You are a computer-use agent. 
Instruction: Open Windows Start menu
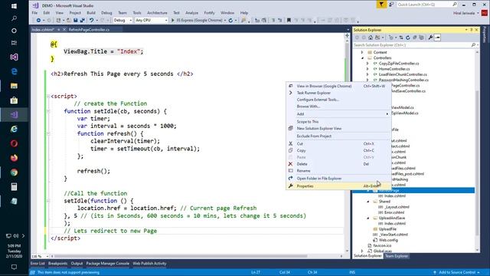click(14, 6)
